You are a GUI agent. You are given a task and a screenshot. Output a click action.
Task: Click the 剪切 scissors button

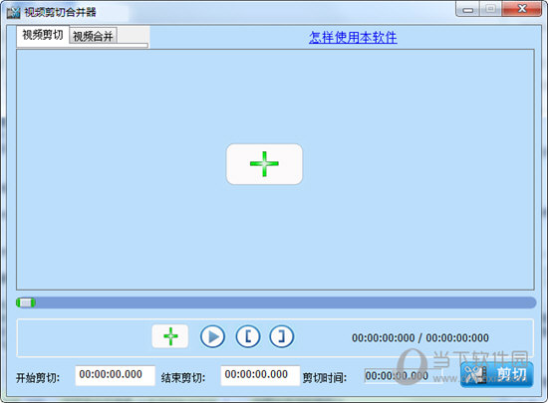tap(496, 375)
